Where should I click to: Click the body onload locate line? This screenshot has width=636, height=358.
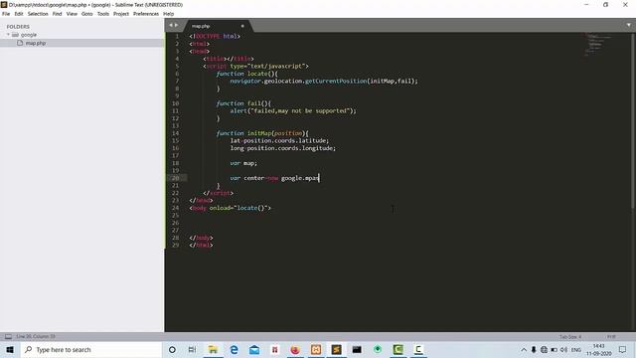click(230, 208)
